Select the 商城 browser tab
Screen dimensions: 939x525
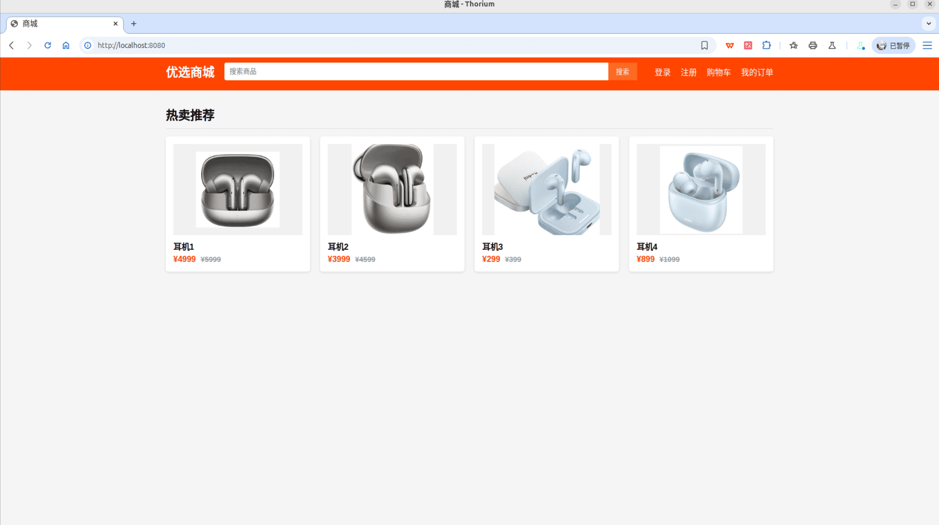(65, 24)
